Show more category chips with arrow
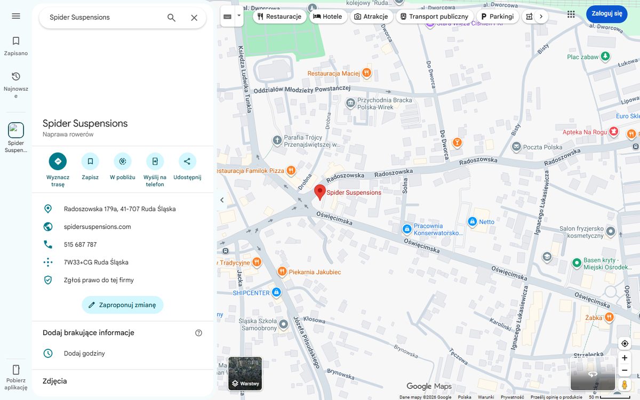 pos(541,17)
